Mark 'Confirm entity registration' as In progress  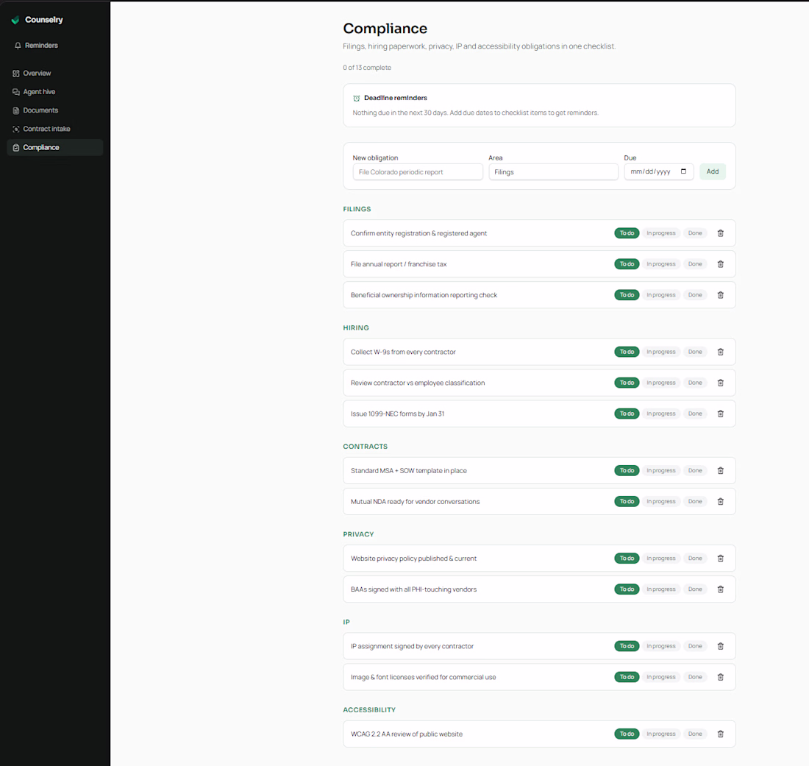(x=661, y=233)
